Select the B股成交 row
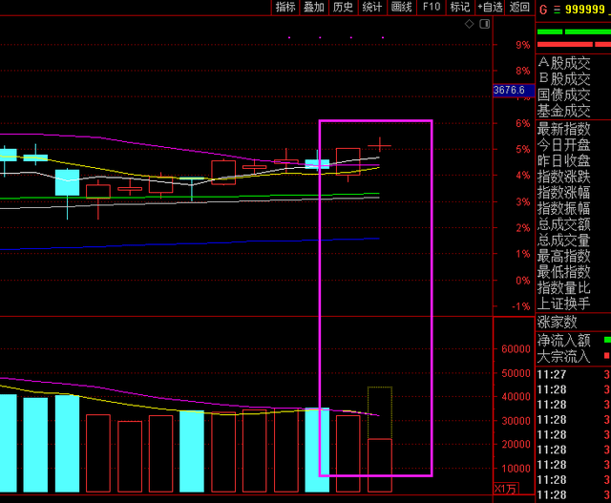The width and height of the screenshot is (611, 503). click(x=564, y=79)
